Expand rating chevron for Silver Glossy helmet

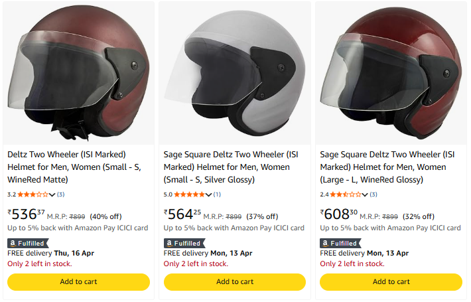[209, 194]
